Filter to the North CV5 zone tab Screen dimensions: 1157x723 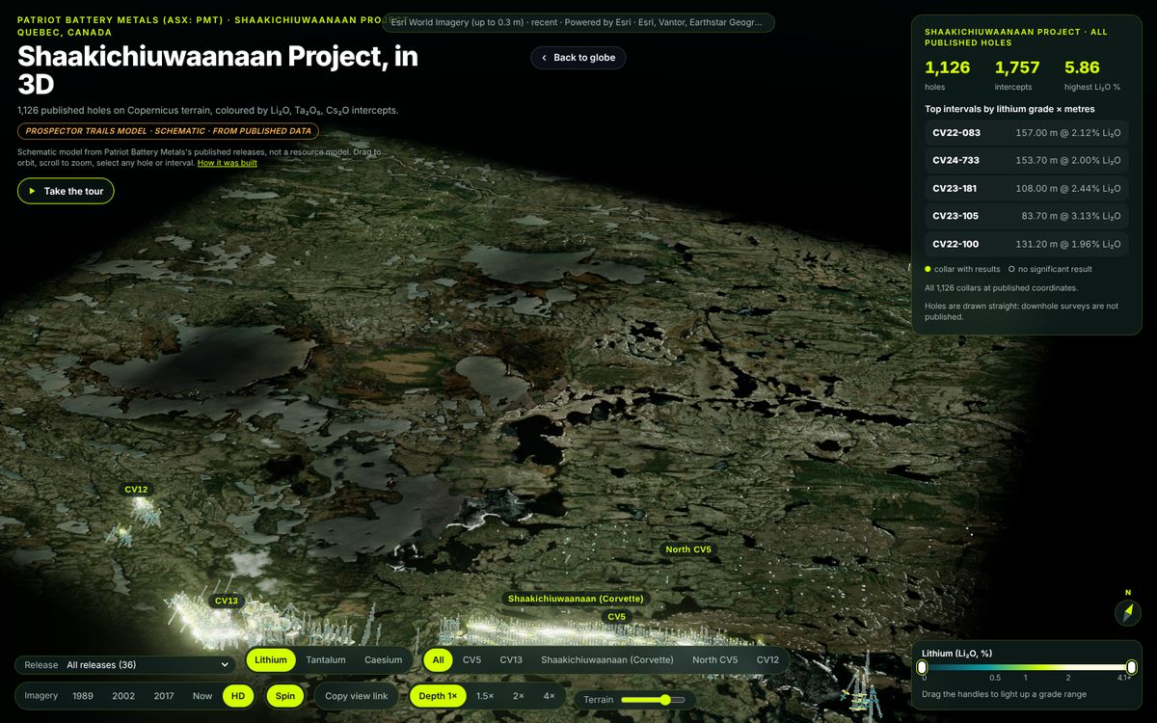coord(714,660)
